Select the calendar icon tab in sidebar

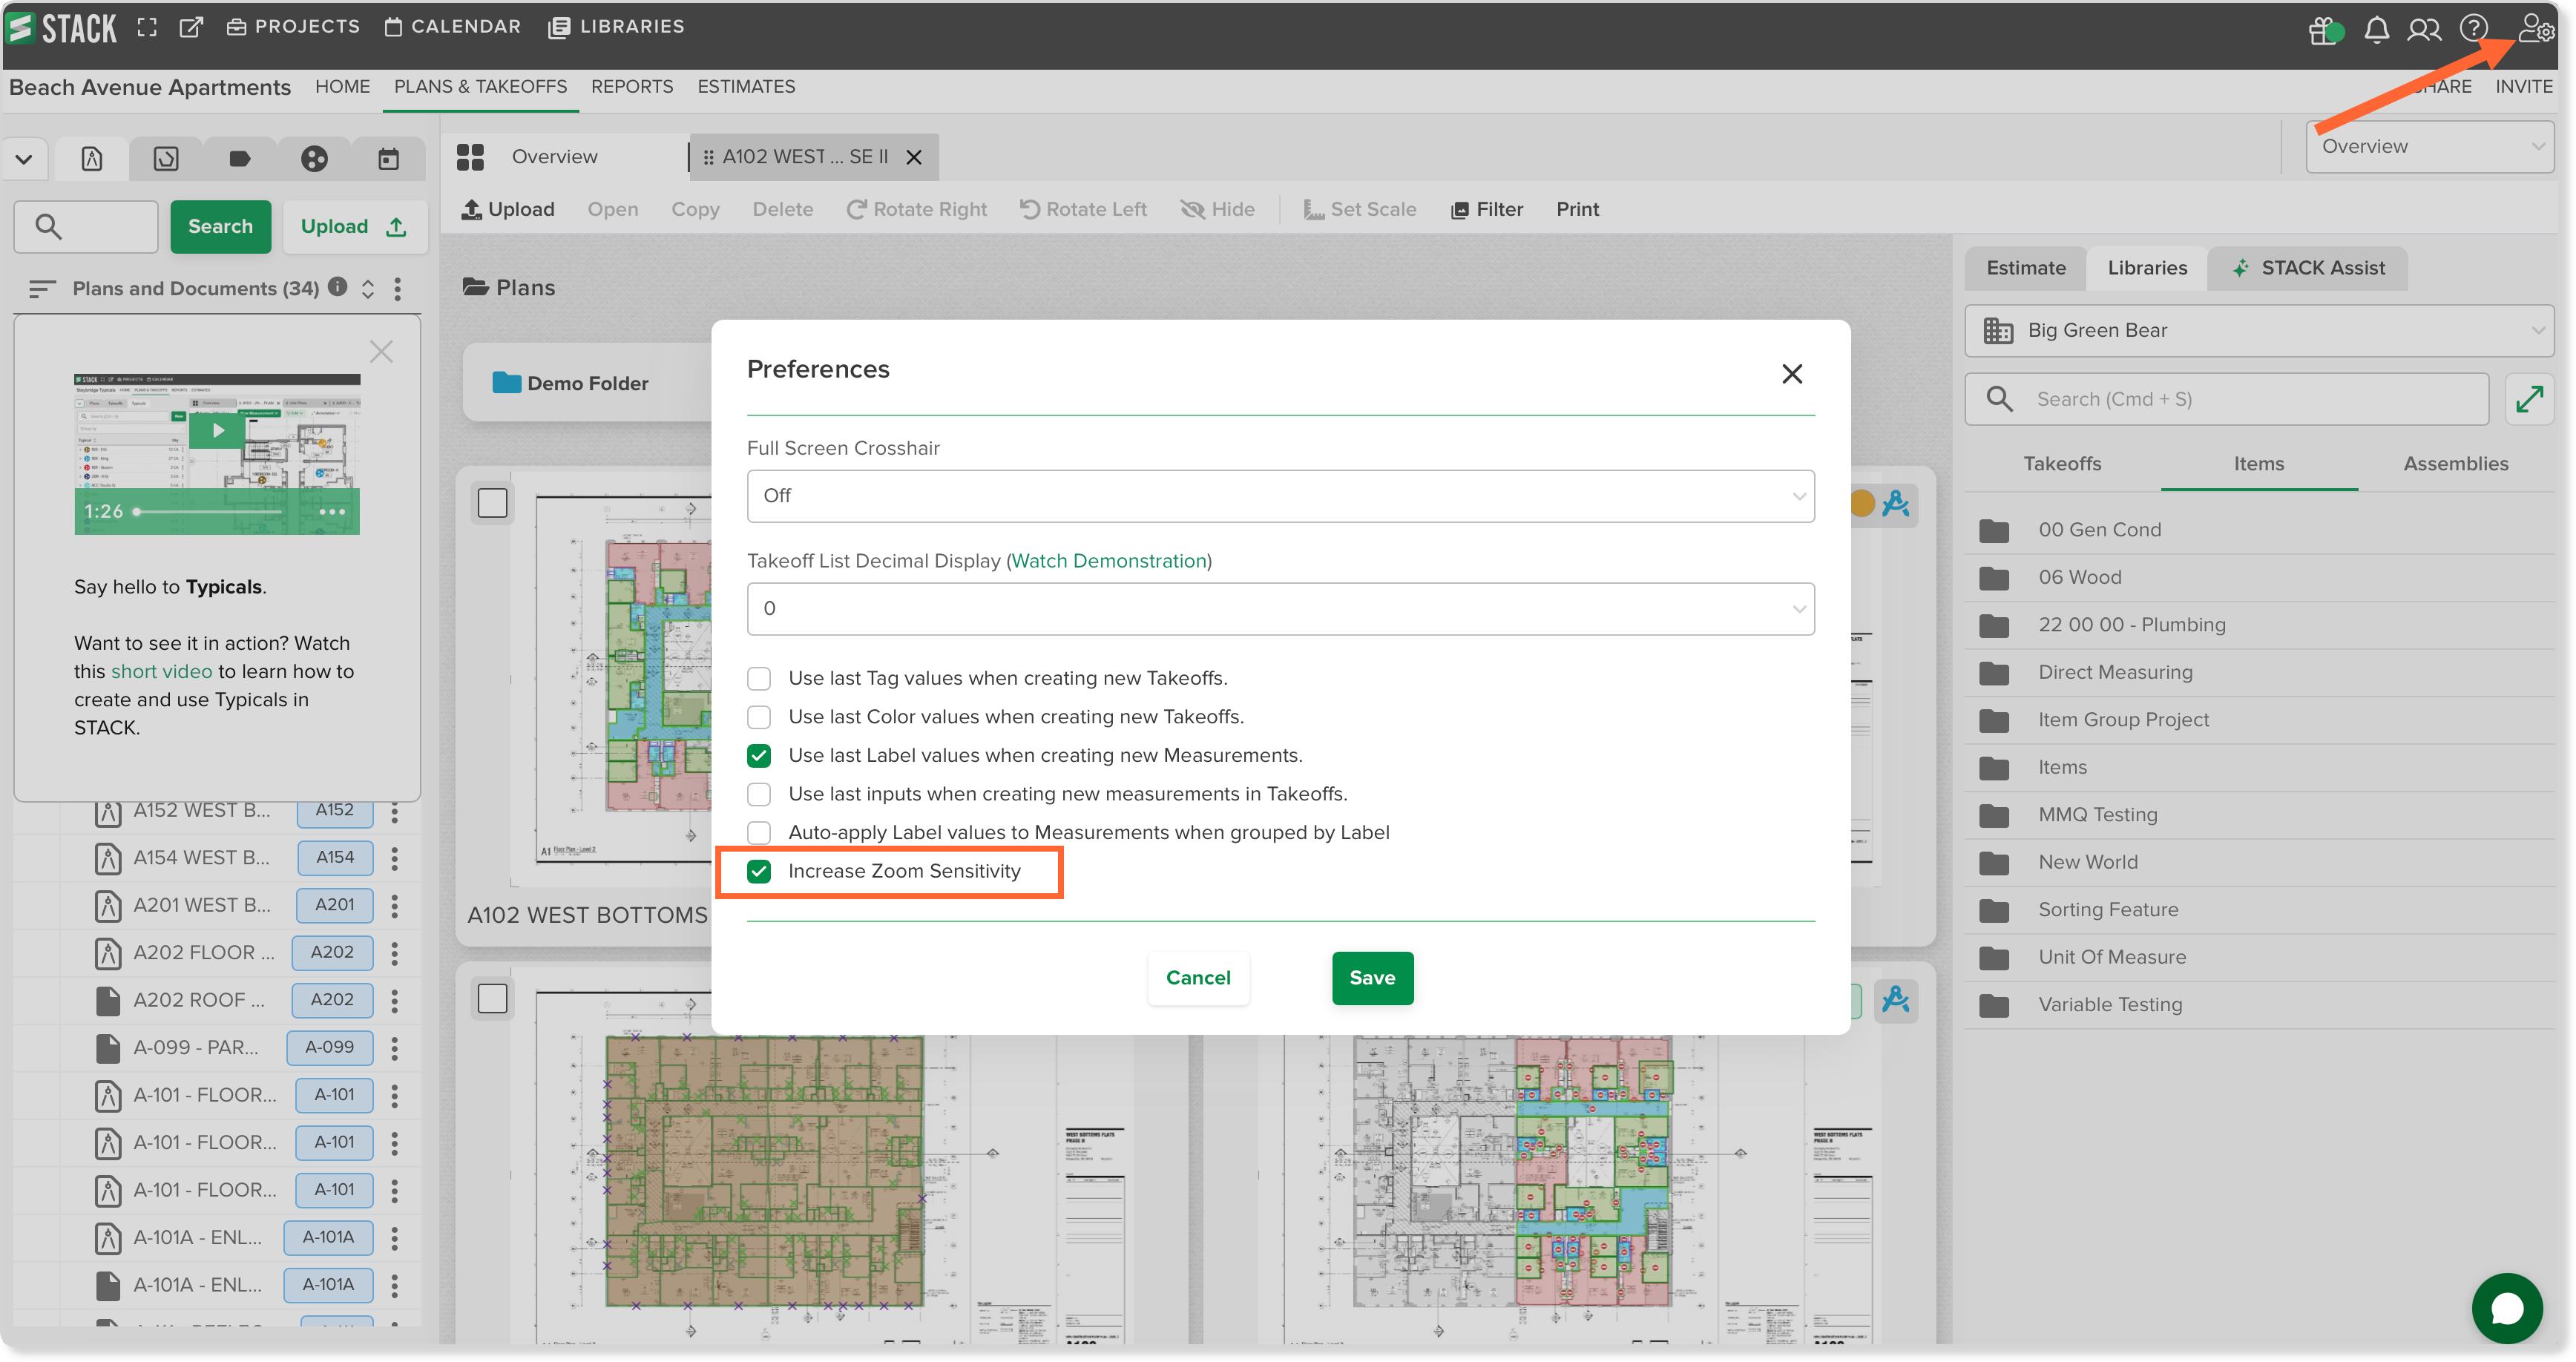point(388,158)
